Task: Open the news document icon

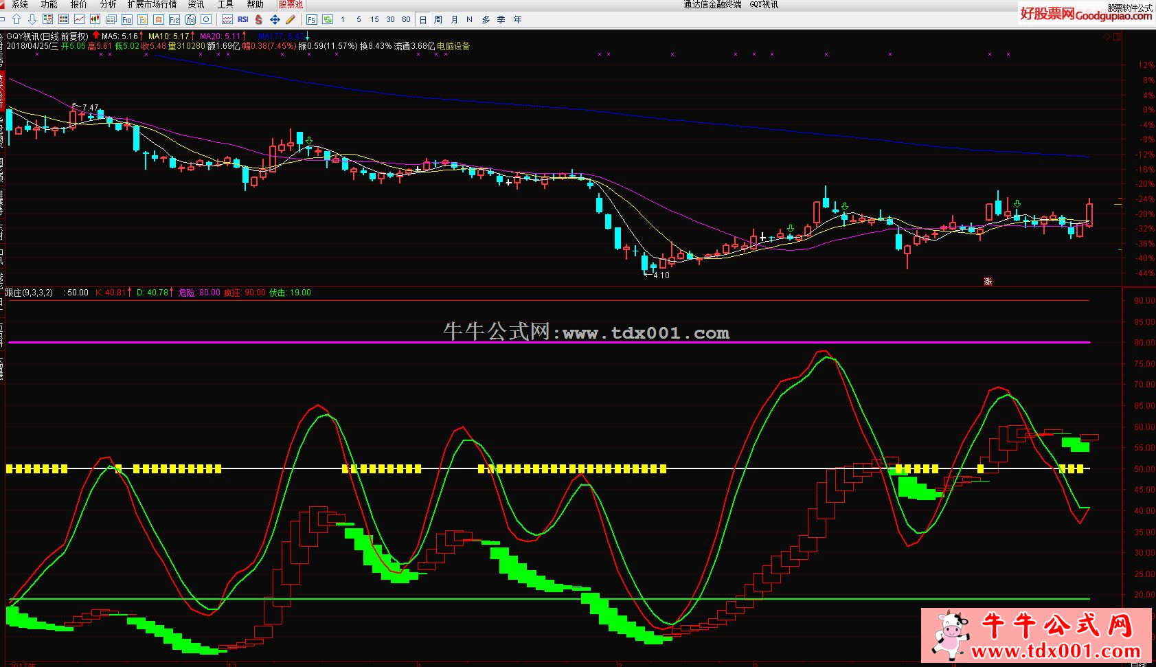Action: [x=111, y=19]
